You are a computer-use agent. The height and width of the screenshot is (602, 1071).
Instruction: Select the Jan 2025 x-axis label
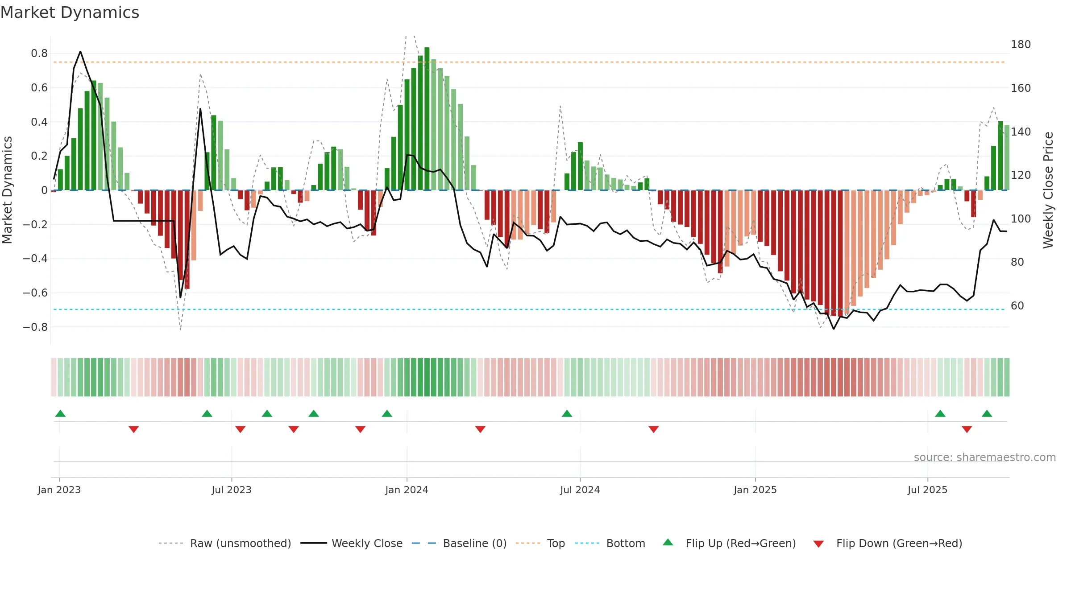755,490
